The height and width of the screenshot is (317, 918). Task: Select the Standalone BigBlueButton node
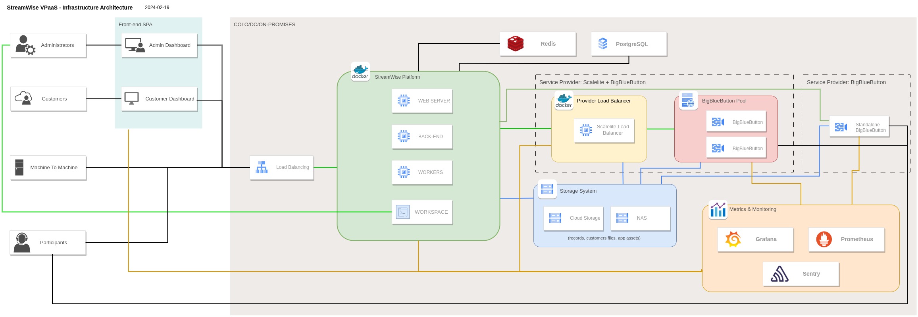859,127
